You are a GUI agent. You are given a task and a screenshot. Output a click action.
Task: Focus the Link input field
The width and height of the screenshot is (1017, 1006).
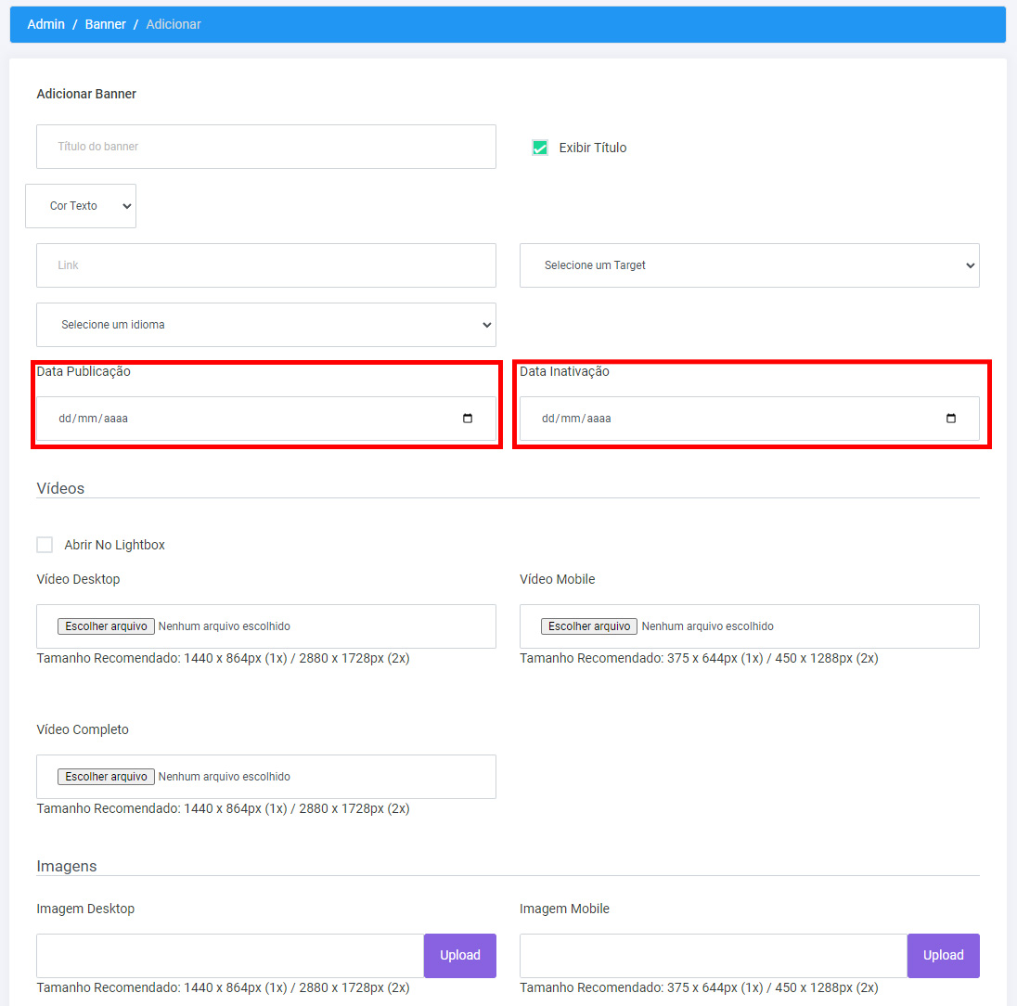pos(266,265)
